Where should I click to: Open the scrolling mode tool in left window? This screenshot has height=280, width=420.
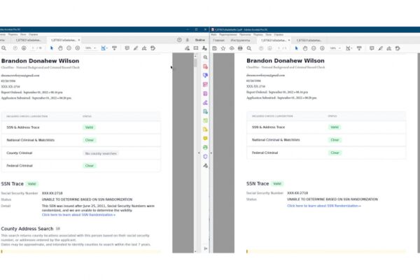[x=114, y=48]
